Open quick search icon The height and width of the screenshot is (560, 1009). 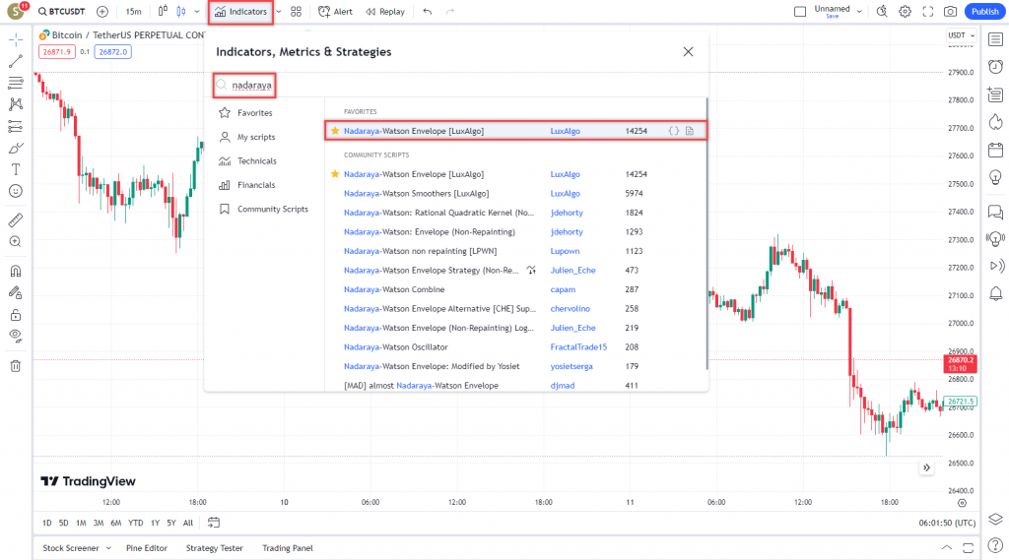[x=882, y=12]
